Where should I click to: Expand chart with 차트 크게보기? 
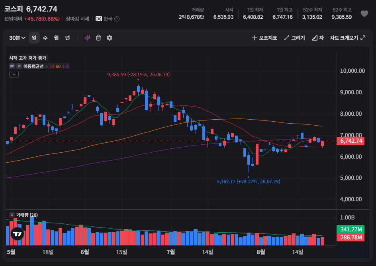coord(347,38)
